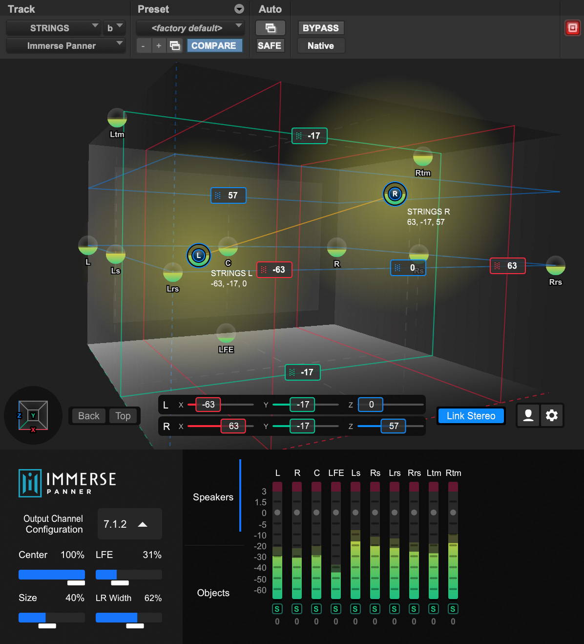Image resolution: width=584 pixels, height=644 pixels.
Task: Open the STRINGS track selector dropdown
Action: coord(53,28)
